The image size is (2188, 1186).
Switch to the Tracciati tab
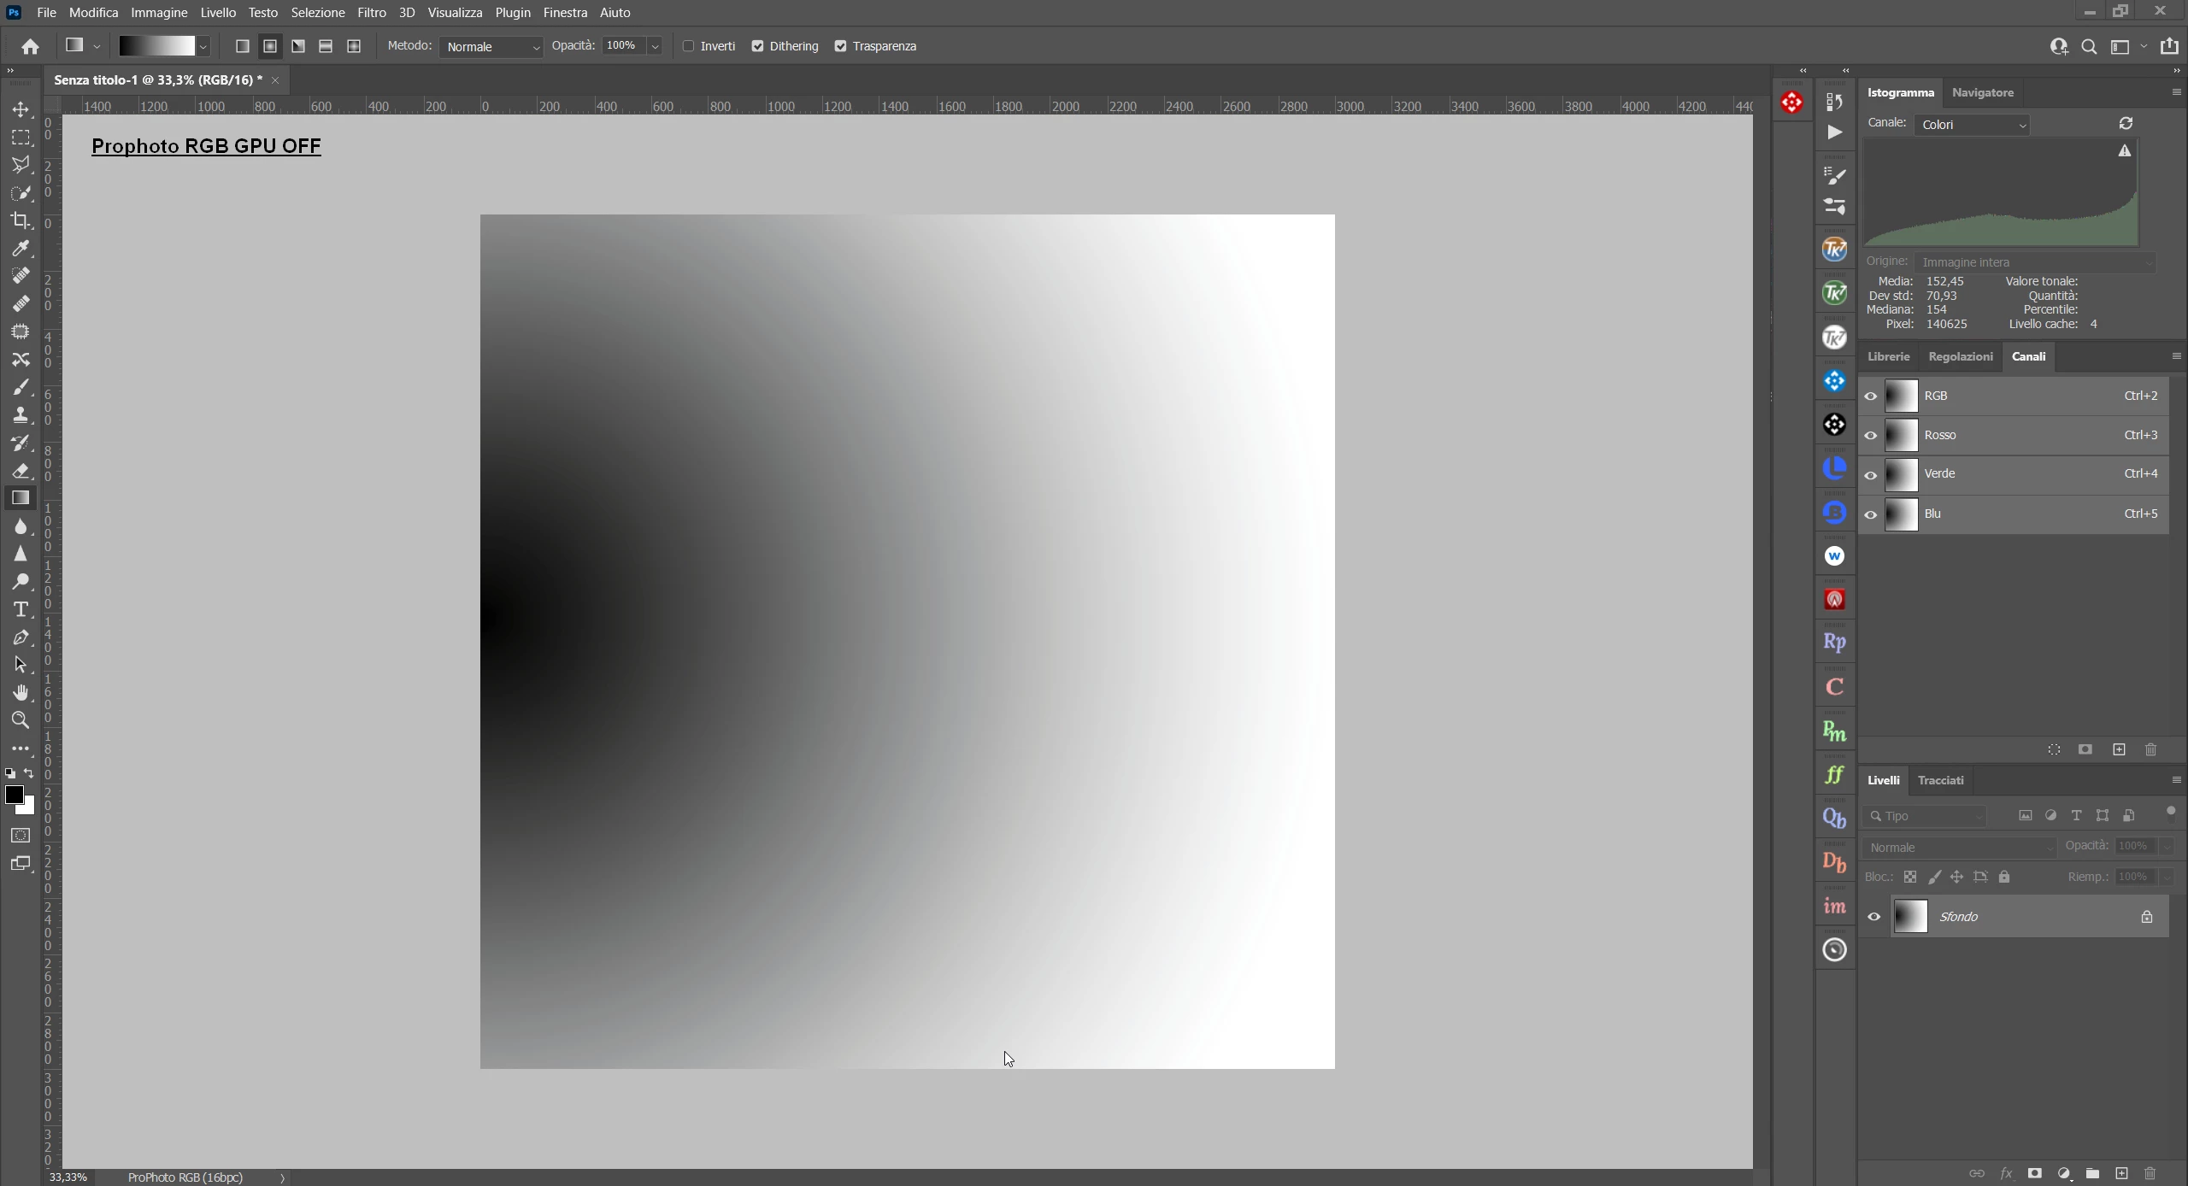[x=1940, y=780]
